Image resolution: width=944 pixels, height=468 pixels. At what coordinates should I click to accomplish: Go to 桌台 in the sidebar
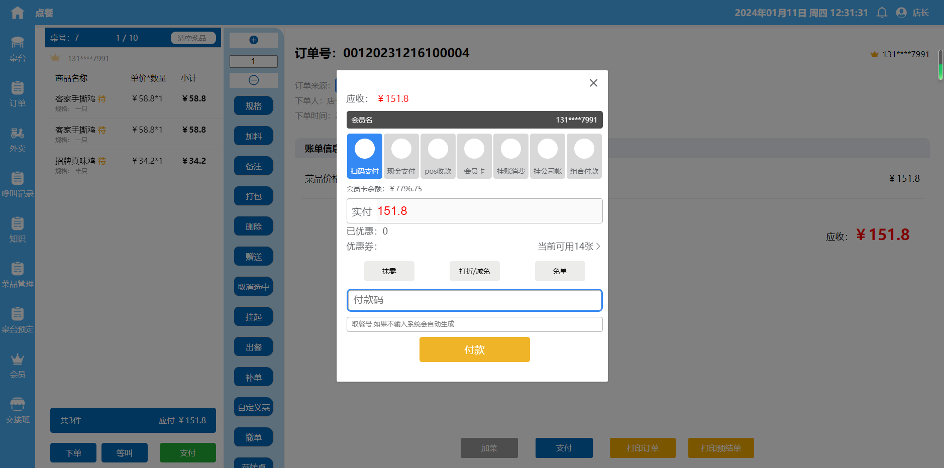point(18,49)
